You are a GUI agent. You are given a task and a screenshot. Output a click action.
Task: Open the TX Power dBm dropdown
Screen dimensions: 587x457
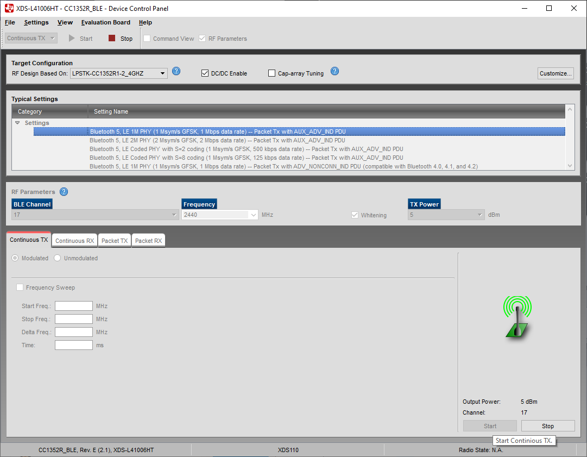446,215
